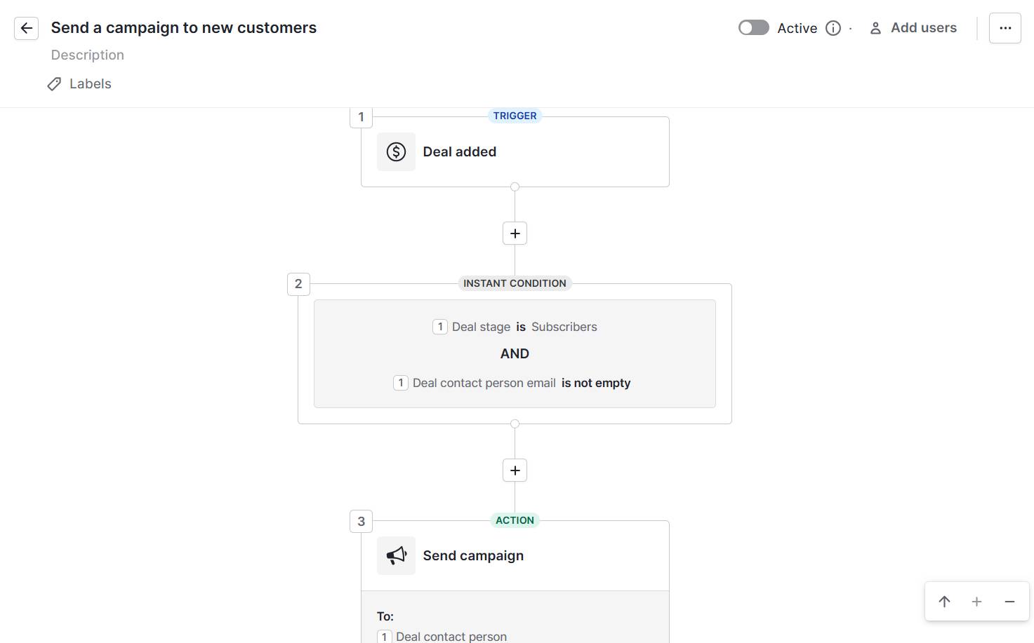Zoom out using the minus icon at bottom right

(1009, 602)
